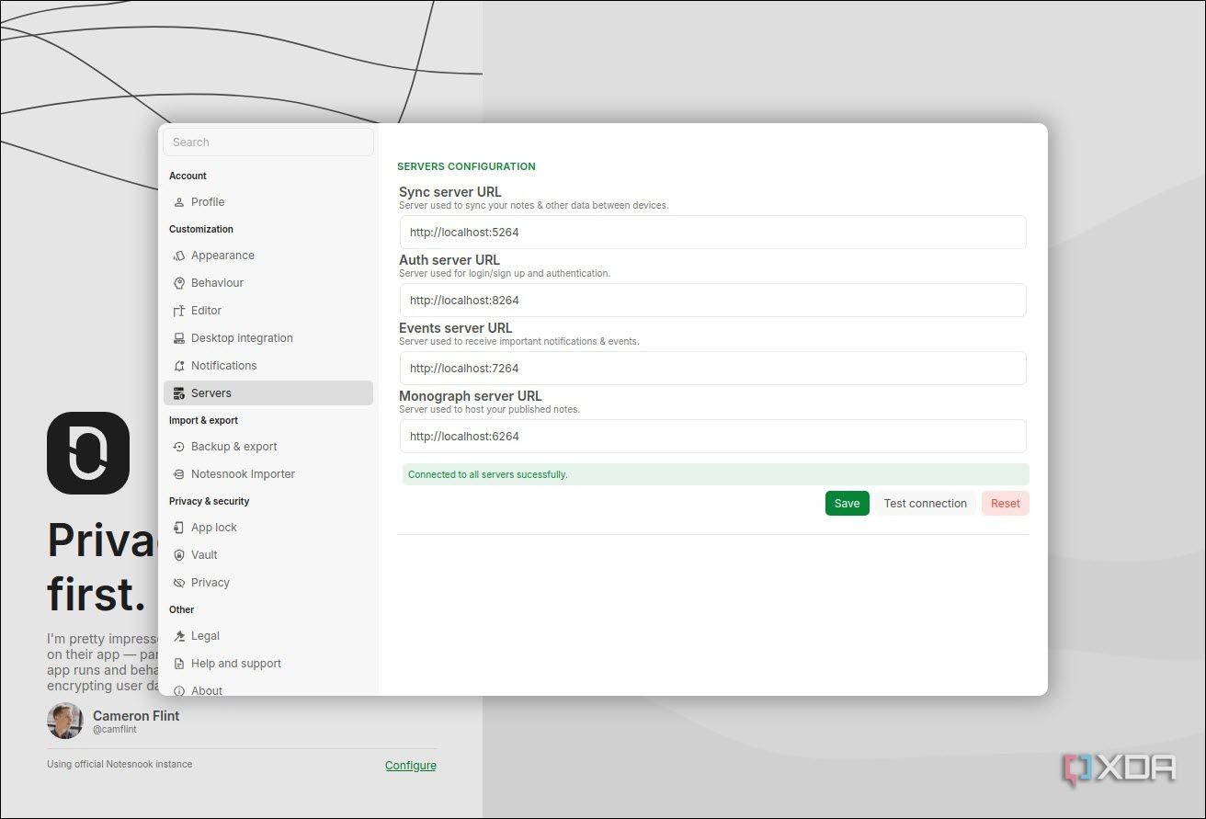Click the App lock icon
The width and height of the screenshot is (1206, 819).
pyautogui.click(x=179, y=528)
